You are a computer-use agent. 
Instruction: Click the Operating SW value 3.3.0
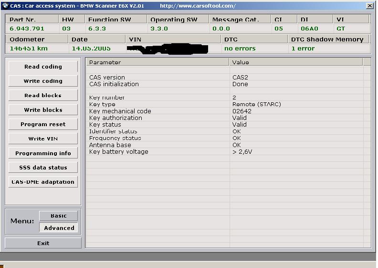(159, 29)
